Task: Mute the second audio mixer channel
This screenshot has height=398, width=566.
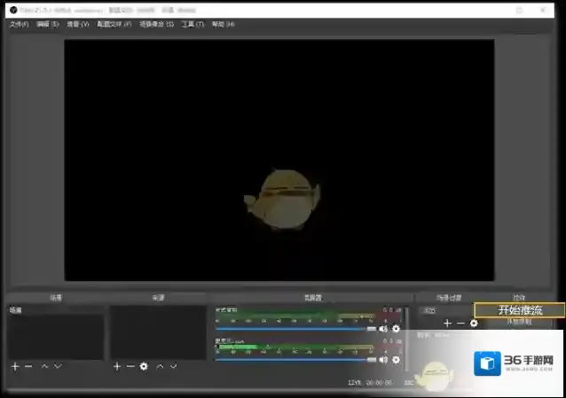Action: [383, 358]
